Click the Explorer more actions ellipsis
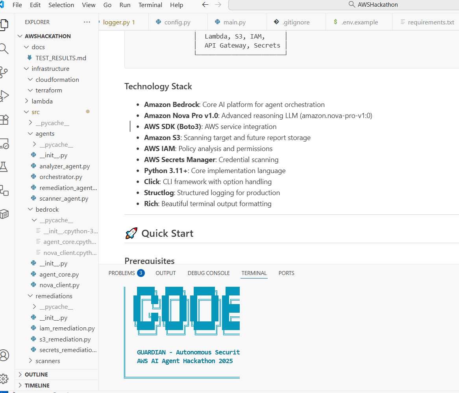This screenshot has width=459, height=393. 87,22
